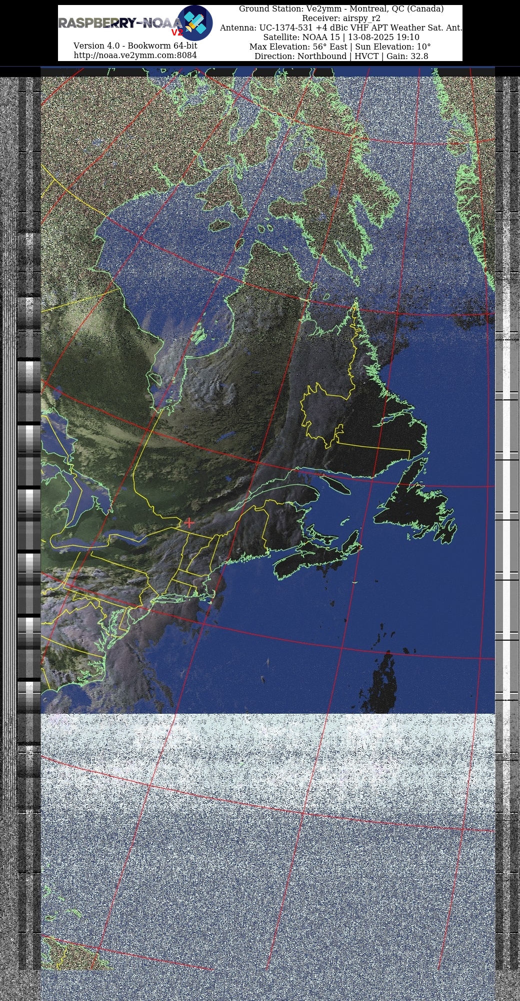Select the antenna description line UC-1374-531
The height and width of the screenshot is (1001, 520).
coord(341,28)
